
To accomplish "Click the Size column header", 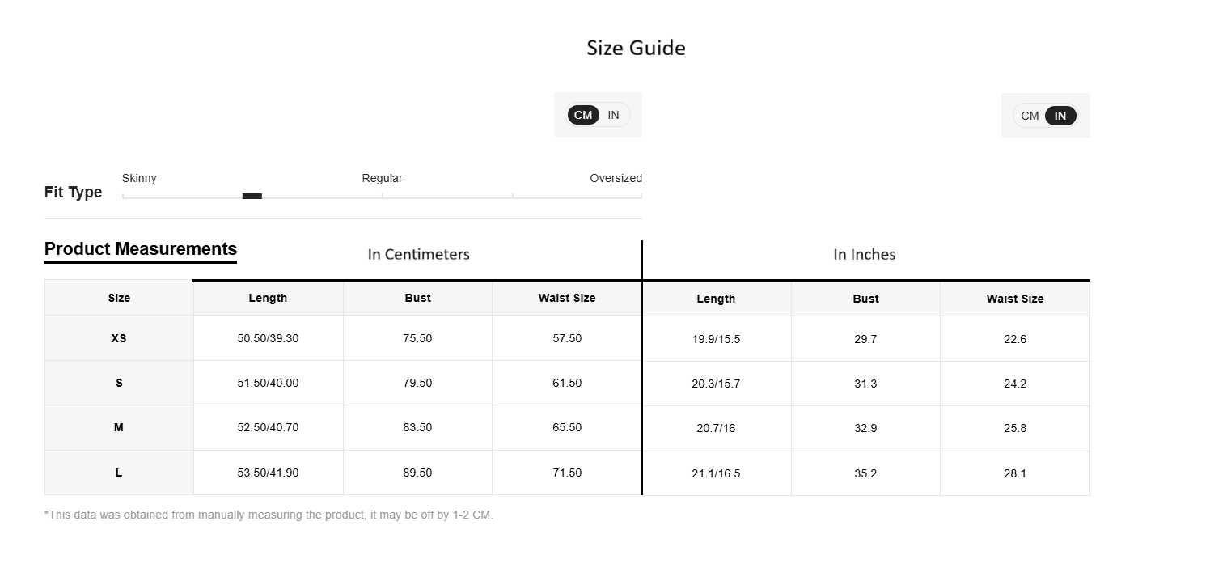I will pyautogui.click(x=119, y=298).
